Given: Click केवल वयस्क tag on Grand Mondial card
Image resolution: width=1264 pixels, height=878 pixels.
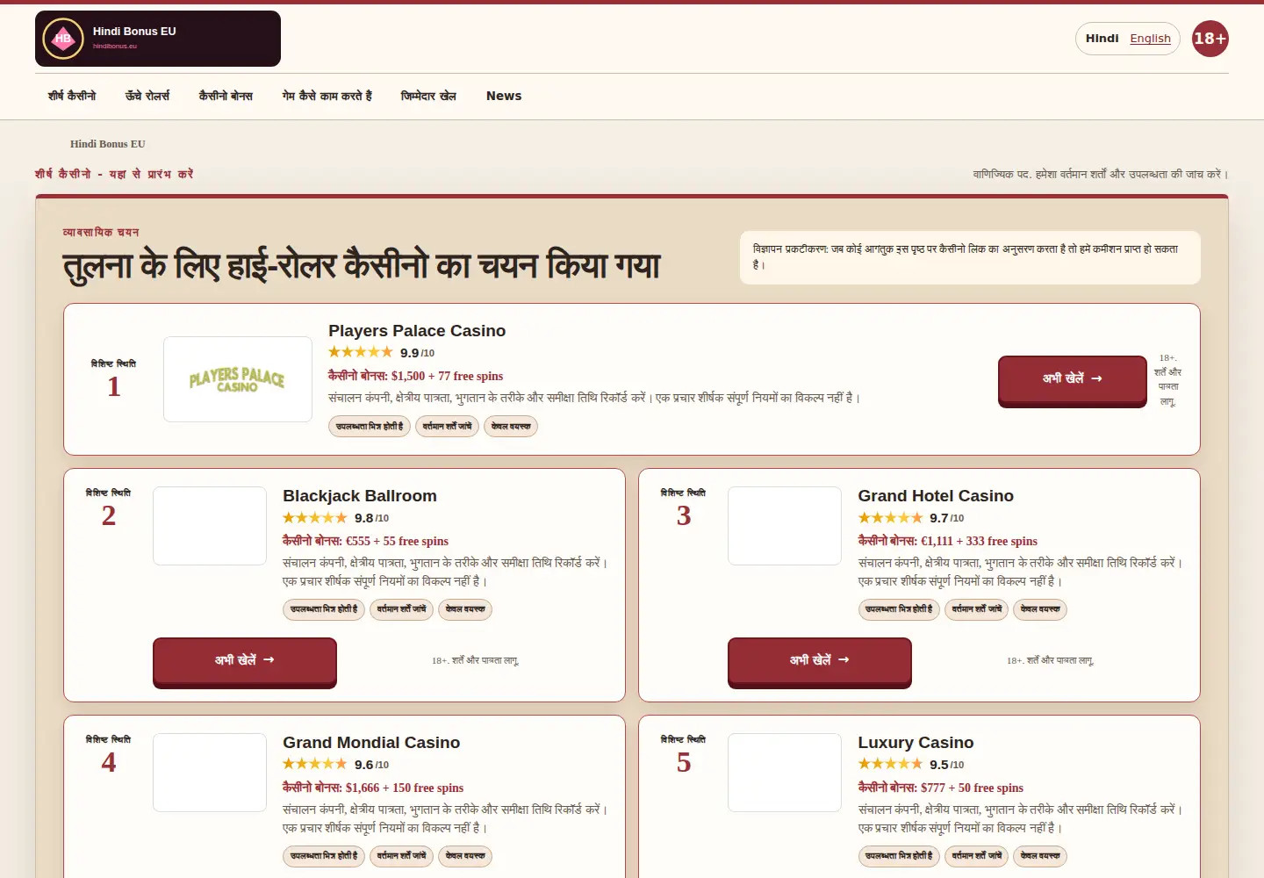Looking at the screenshot, I should [465, 856].
